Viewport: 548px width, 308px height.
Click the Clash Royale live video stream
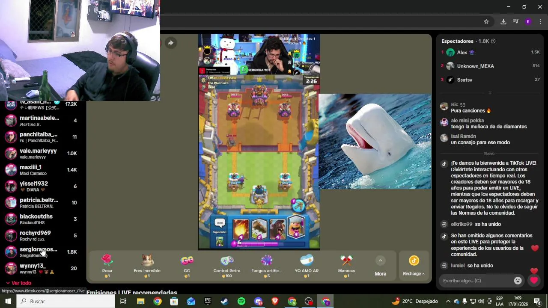click(x=259, y=142)
